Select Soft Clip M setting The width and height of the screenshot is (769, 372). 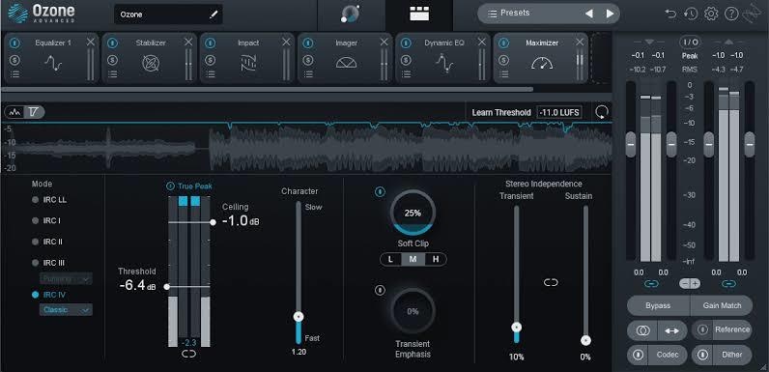click(x=413, y=259)
